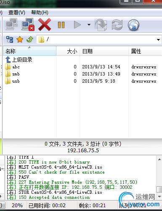Image resolution: width=162 pixels, height=211 pixels.
Task: Click the drwxrwxrwx attribute of abc
Action: [144, 67]
